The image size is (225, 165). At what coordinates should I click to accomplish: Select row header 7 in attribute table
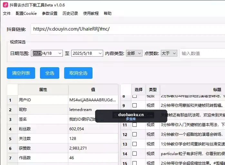(13, 158)
